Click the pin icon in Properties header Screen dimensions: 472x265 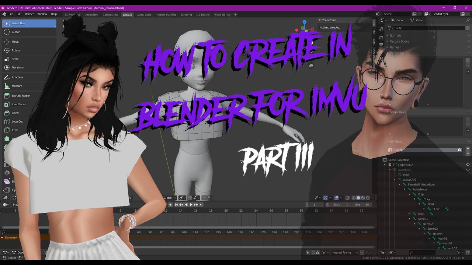point(468,20)
